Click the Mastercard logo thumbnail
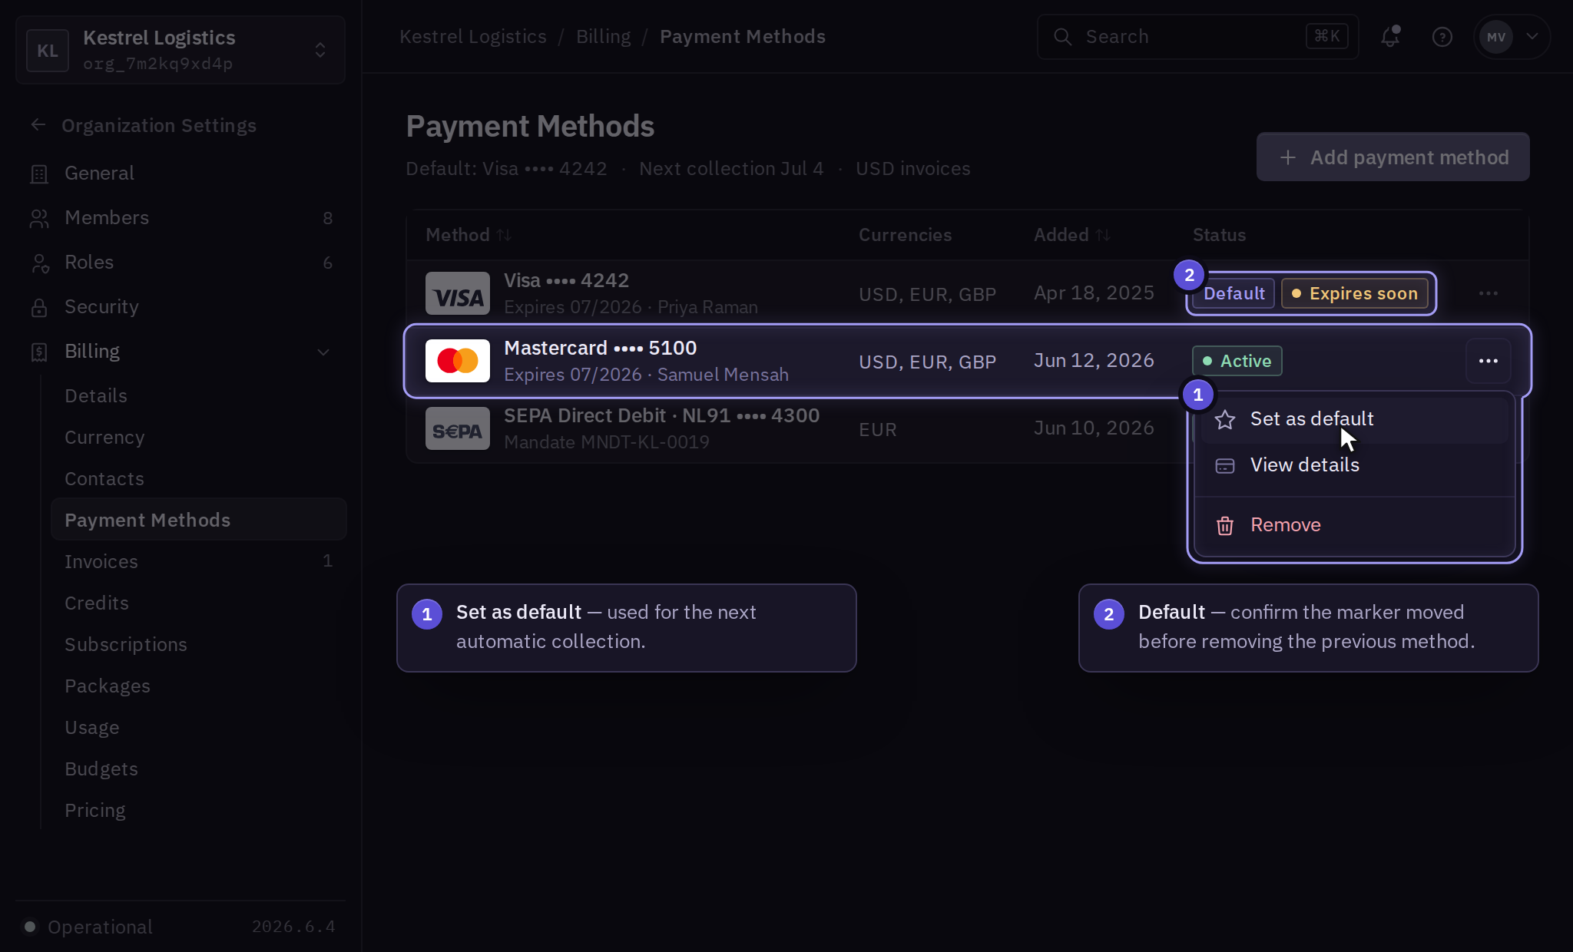Image resolution: width=1573 pixels, height=952 pixels. (x=458, y=361)
